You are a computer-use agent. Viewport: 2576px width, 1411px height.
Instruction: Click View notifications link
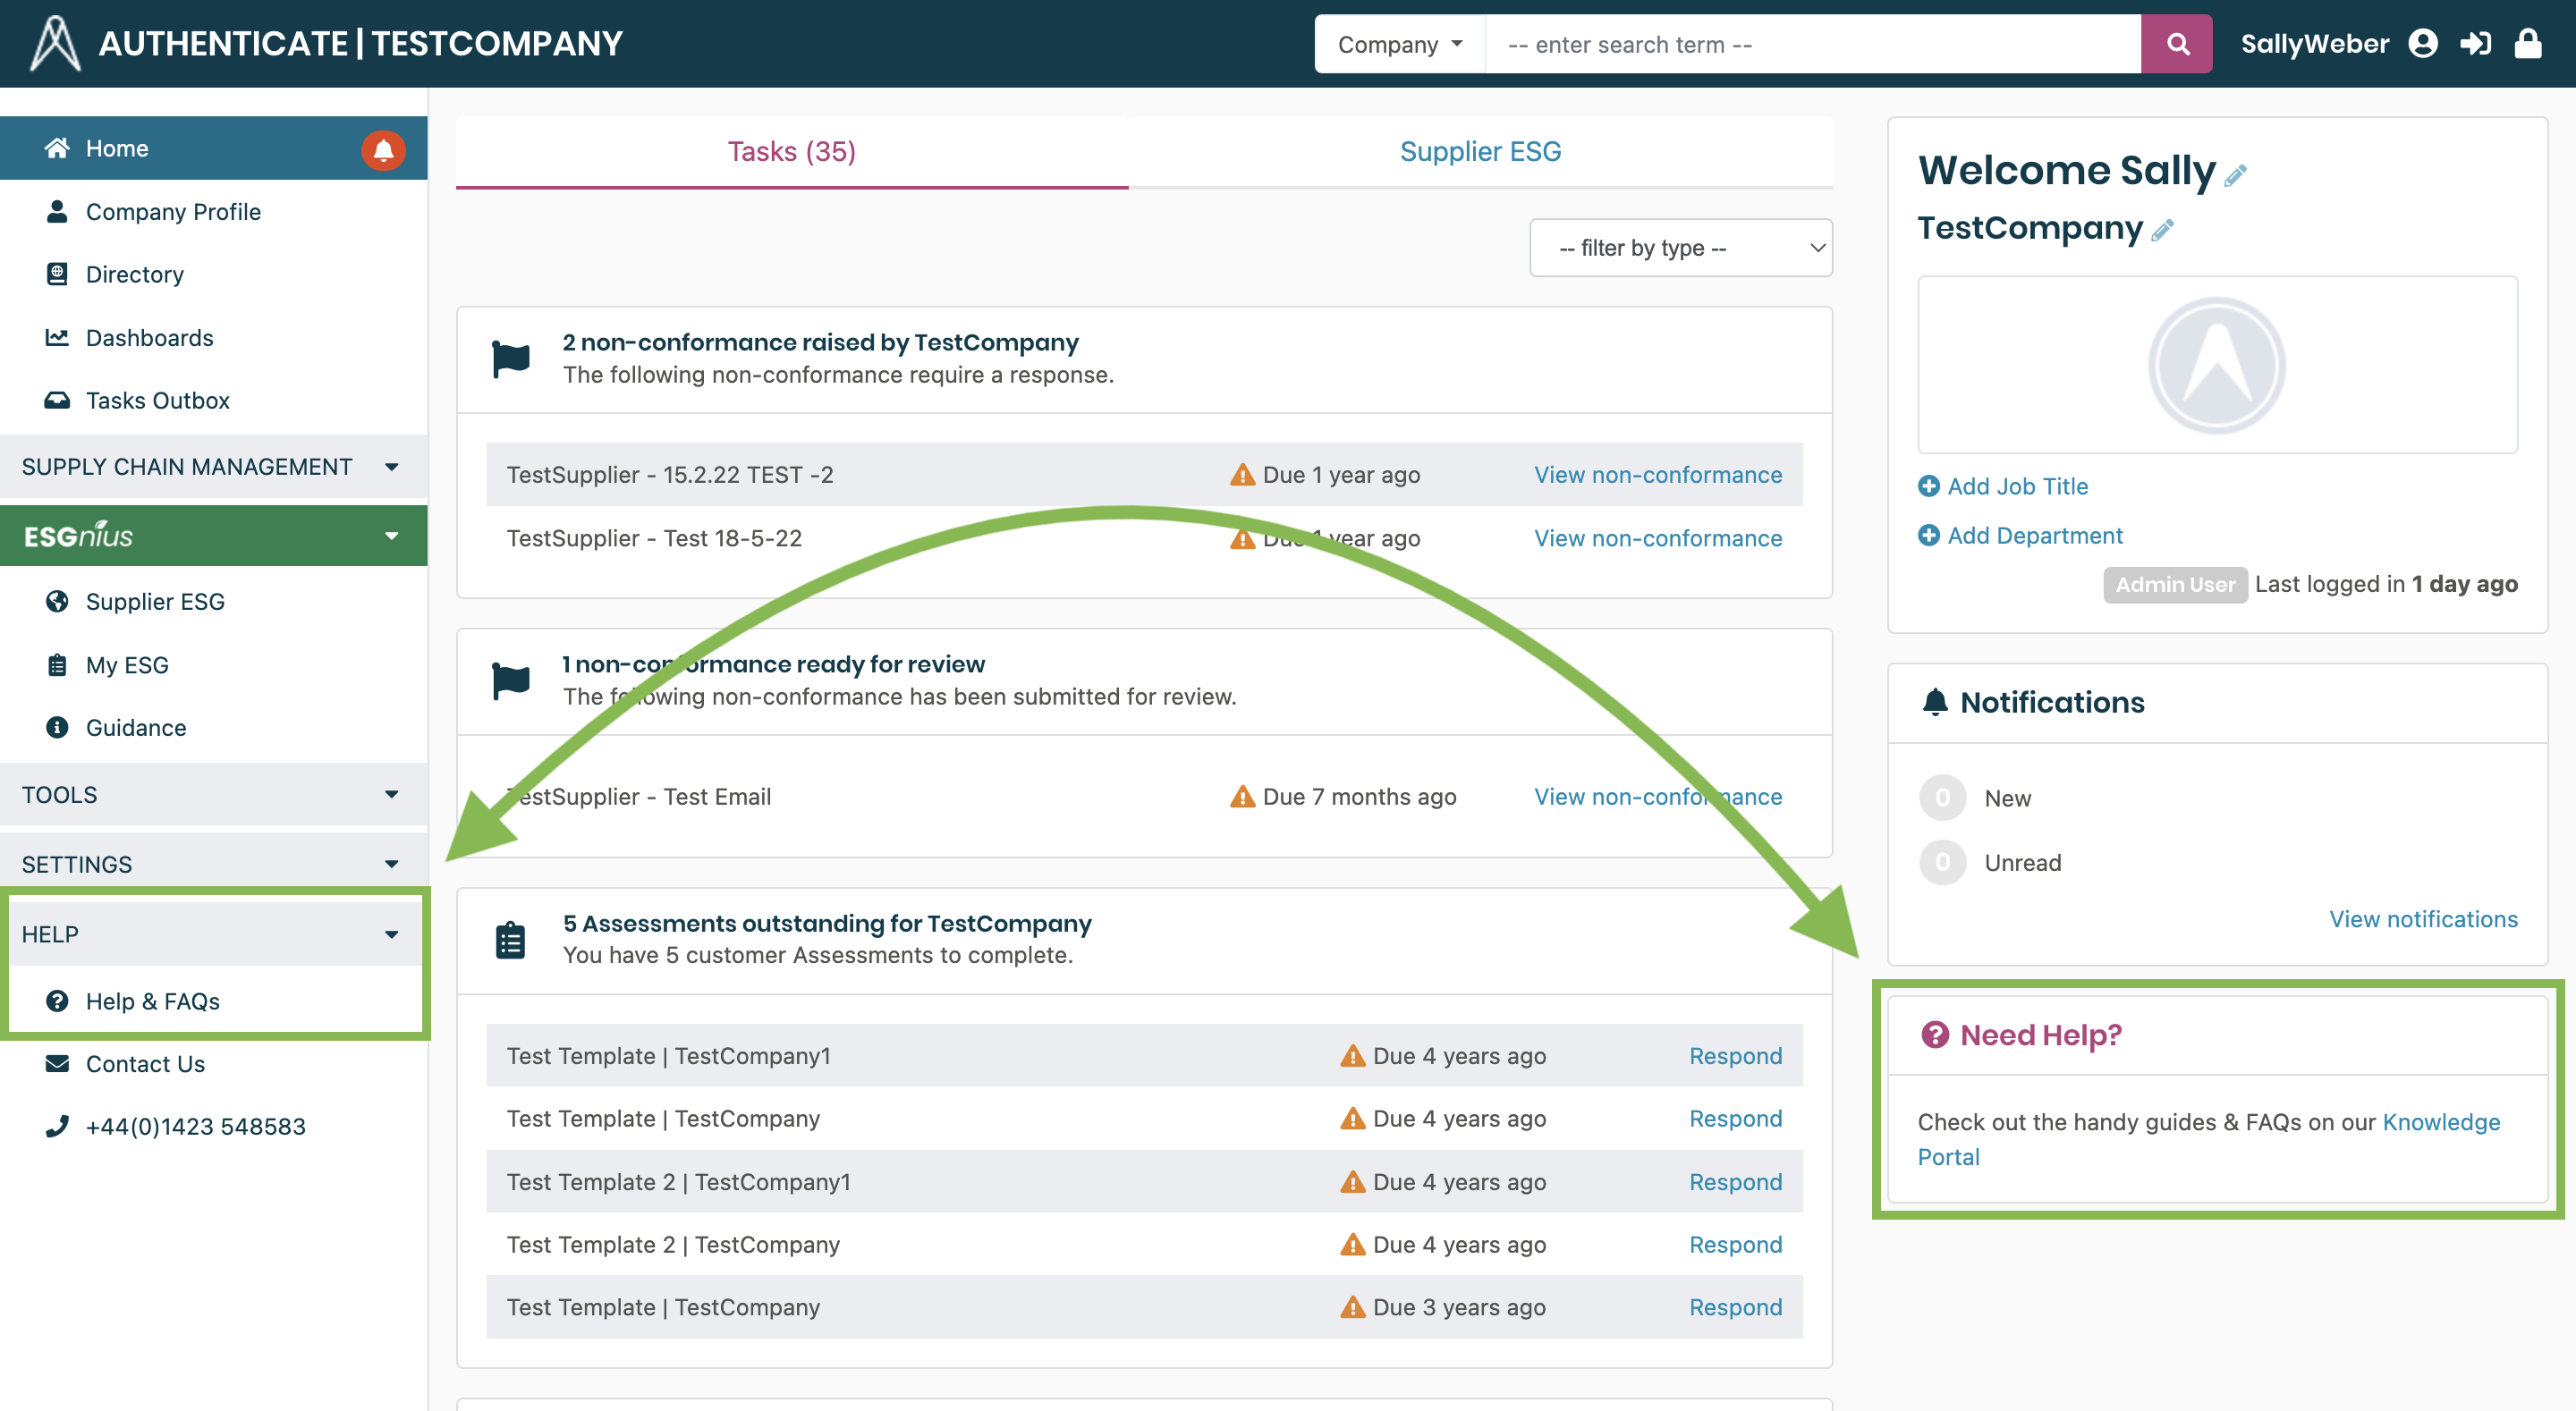[x=2423, y=920]
